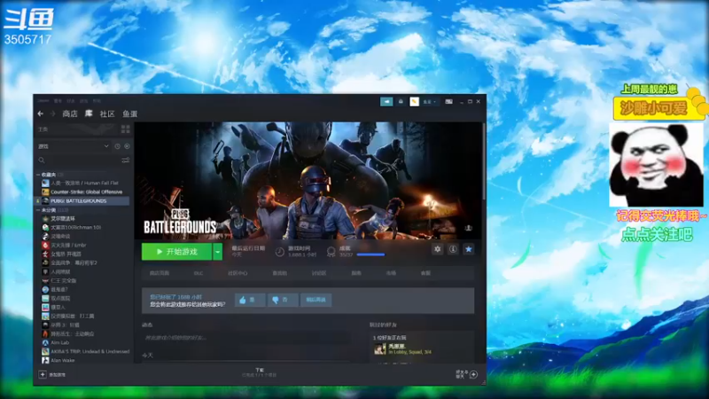Sort library by recent activity clock icon
The width and height of the screenshot is (709, 399).
coord(118,146)
